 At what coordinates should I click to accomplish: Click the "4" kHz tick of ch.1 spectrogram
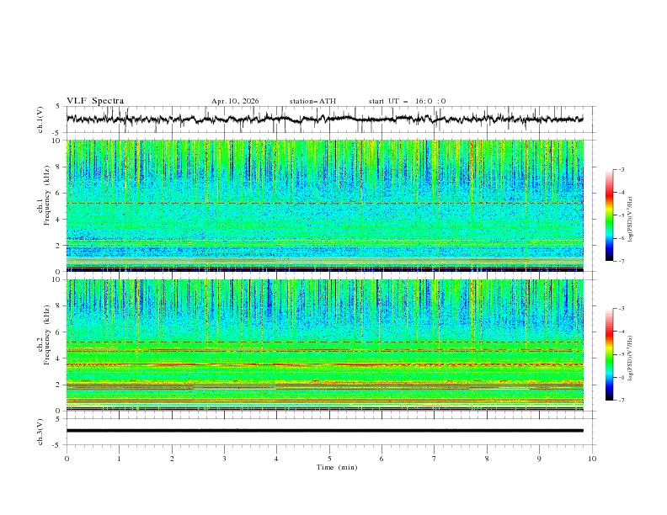[59, 220]
